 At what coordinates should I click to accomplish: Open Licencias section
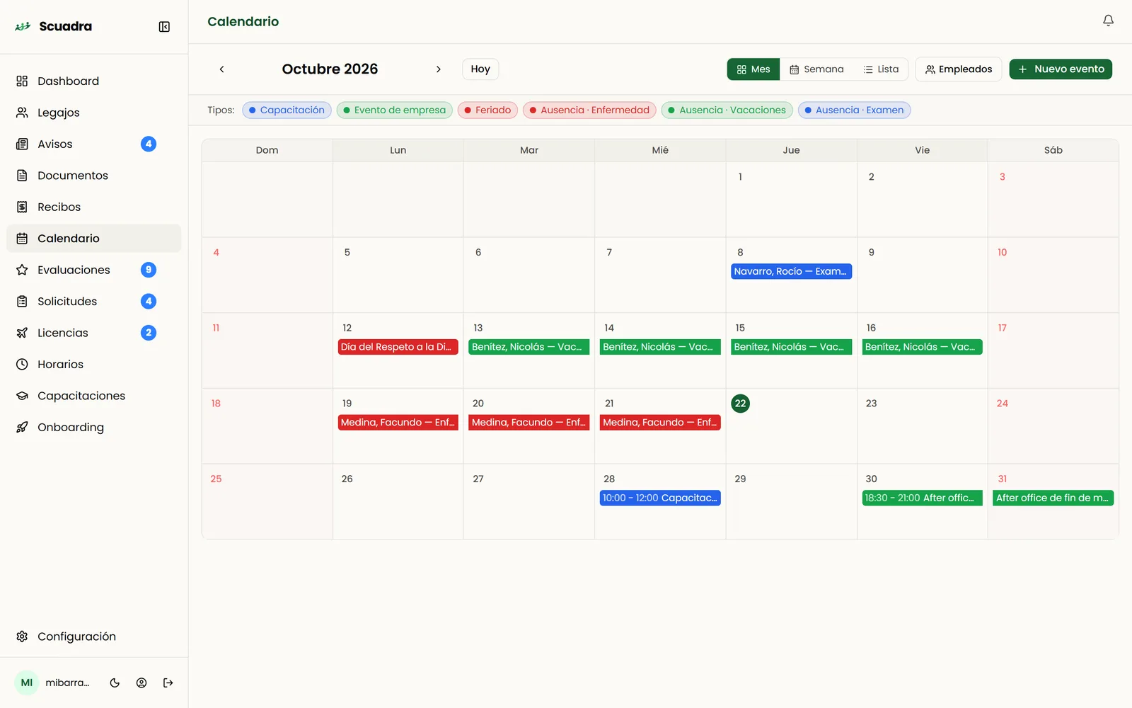93,333
